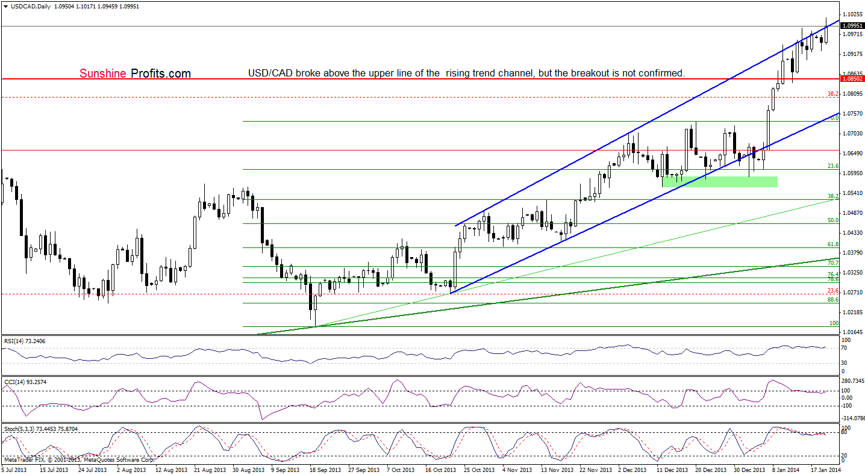This screenshot has width=865, height=475.
Task: Select the current price label 1.09951
Action: click(852, 26)
